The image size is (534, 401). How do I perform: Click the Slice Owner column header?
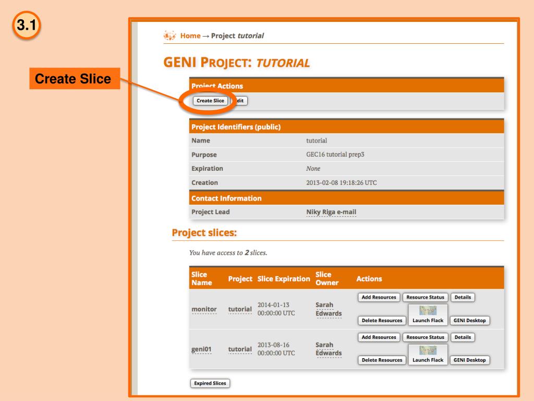coord(327,279)
